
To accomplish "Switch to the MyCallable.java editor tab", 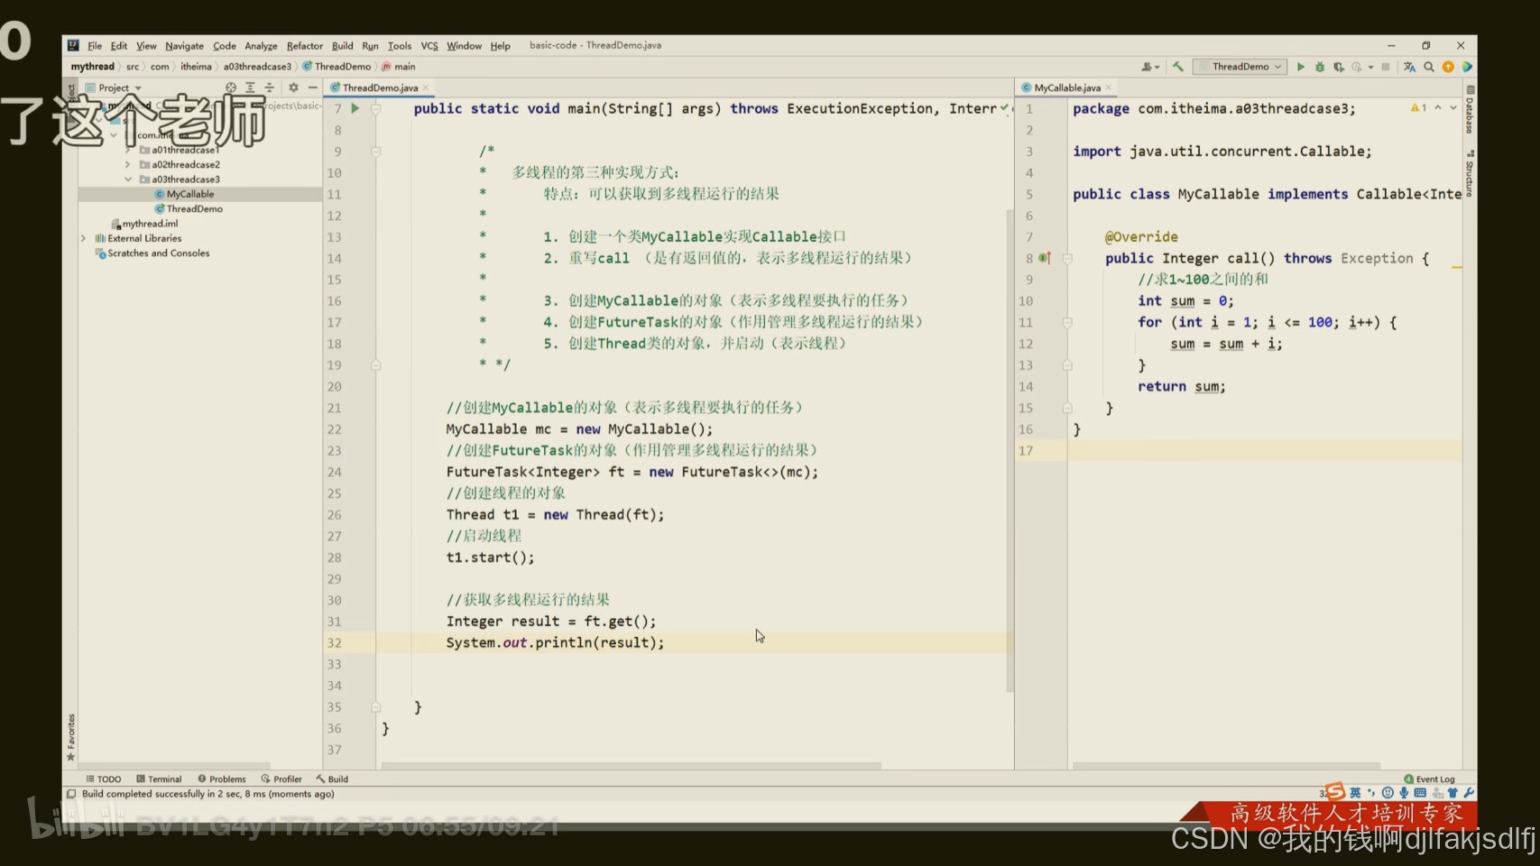I will 1067,88.
